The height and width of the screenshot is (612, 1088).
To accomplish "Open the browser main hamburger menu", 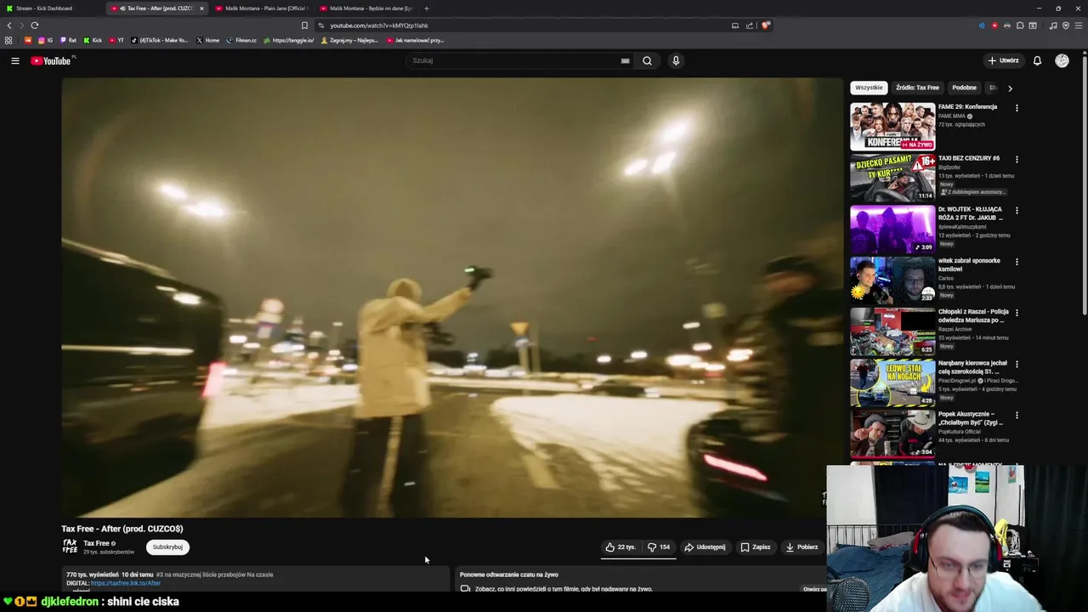I will click(1079, 25).
